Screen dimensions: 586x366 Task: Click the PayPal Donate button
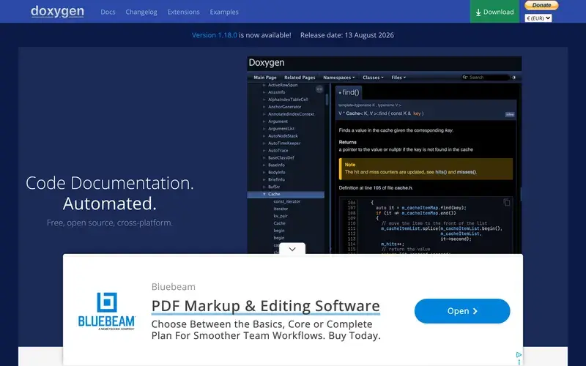(x=541, y=5)
